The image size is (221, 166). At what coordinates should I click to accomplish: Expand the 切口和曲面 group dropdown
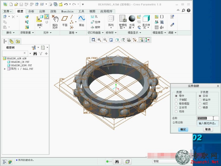pyautogui.click(x=96, y=33)
